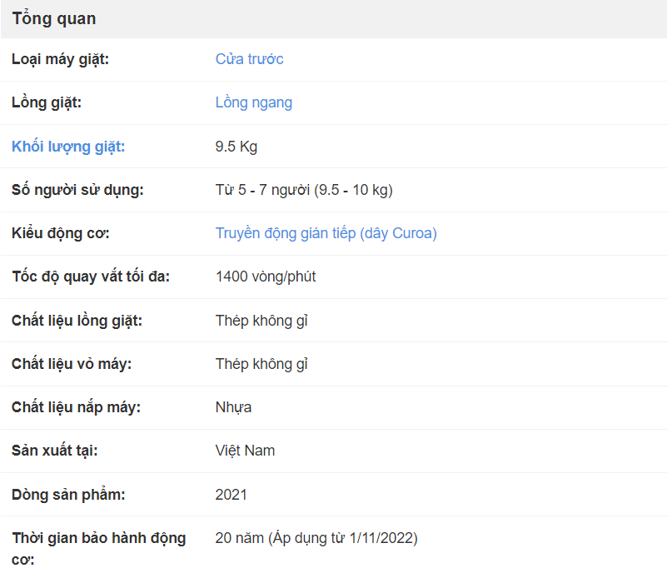The height and width of the screenshot is (578, 667).
Task: Click the Thời gian bảo hành động cơ label
Action: (x=99, y=549)
